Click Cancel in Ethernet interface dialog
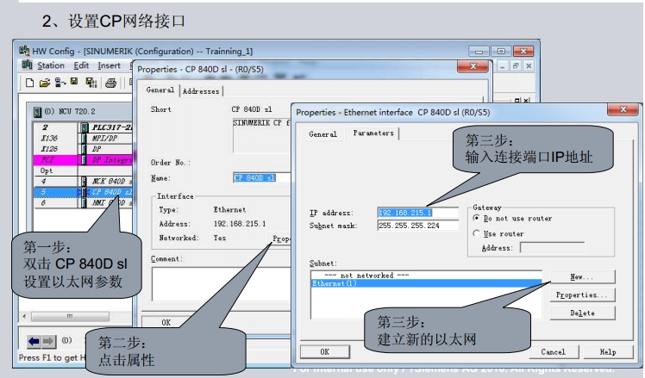Screen dimensions: 645x378 (554, 351)
